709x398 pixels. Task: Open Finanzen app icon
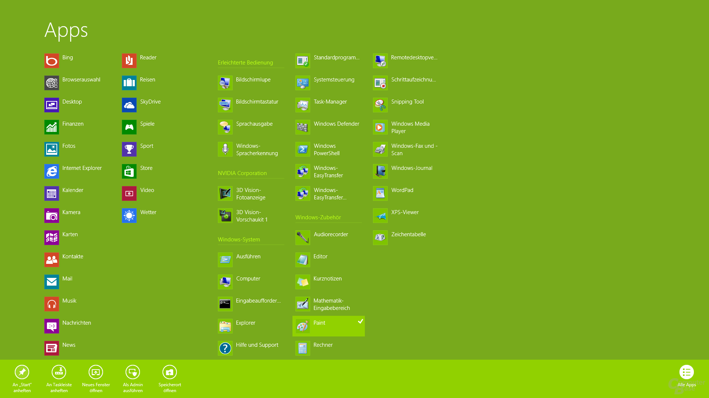(x=51, y=127)
